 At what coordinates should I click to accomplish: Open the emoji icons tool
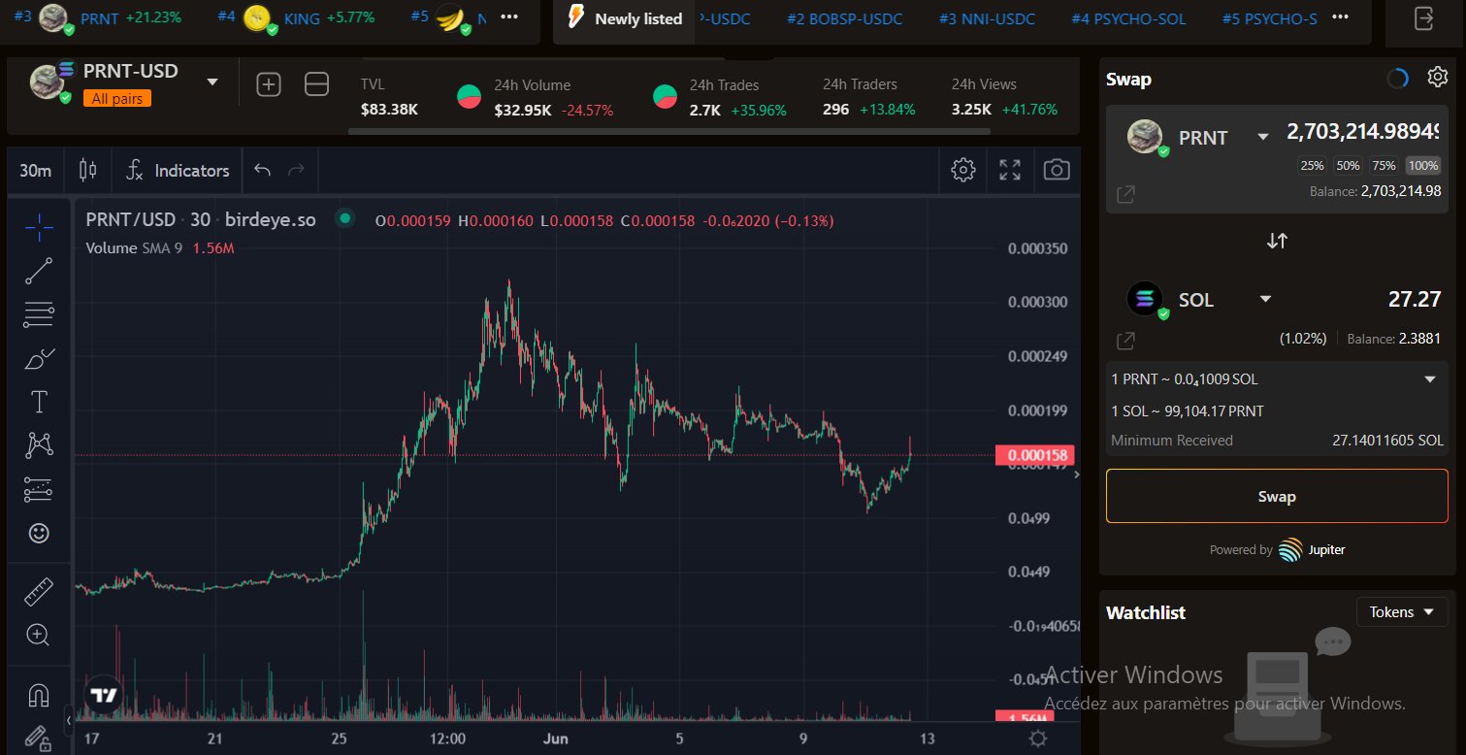tap(39, 533)
